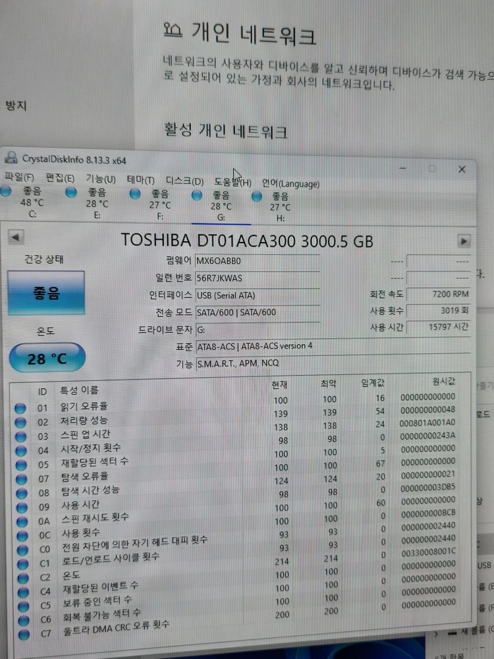
Task: Click the 28 °C temperature button
Action: tap(47, 358)
